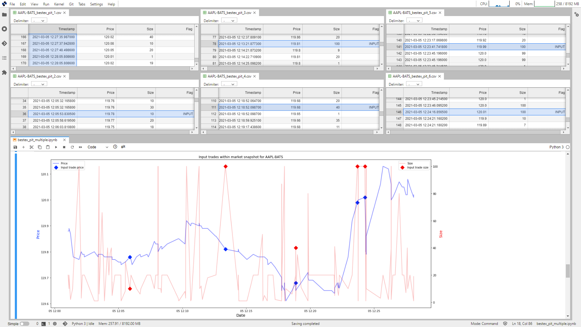Restart the kernel with the refresh icon

click(x=72, y=147)
